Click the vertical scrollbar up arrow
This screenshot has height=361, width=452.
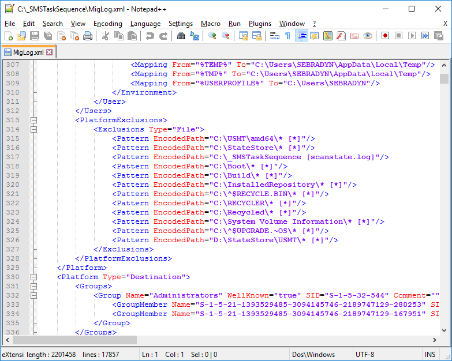pos(444,65)
